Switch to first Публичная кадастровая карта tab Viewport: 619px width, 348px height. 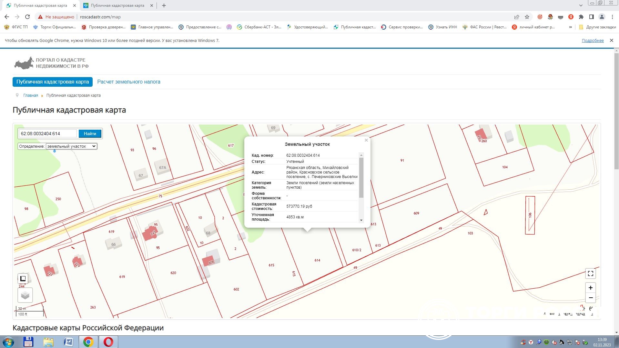click(x=40, y=5)
